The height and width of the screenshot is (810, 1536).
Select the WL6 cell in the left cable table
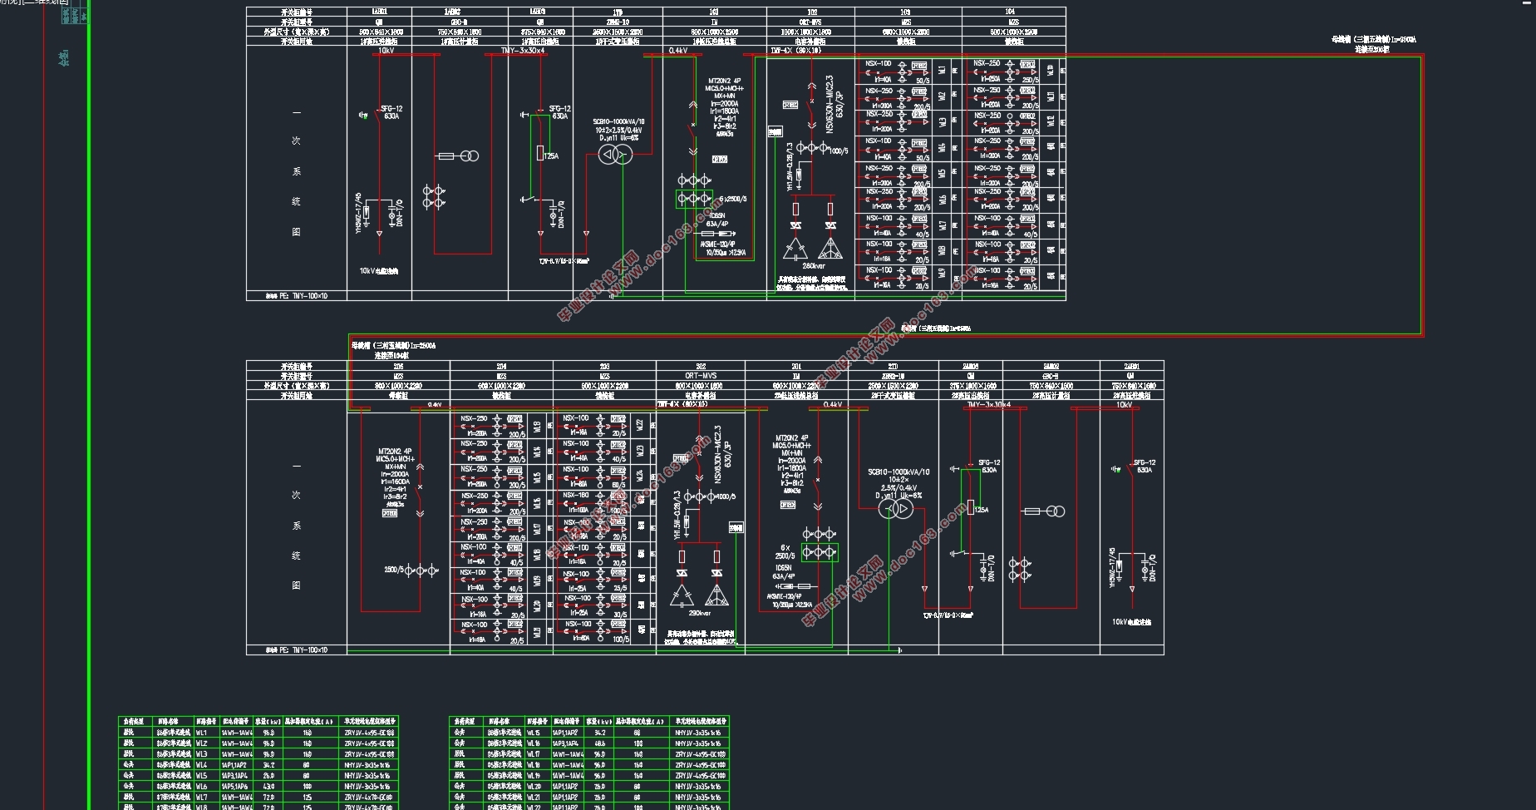pyautogui.click(x=205, y=786)
